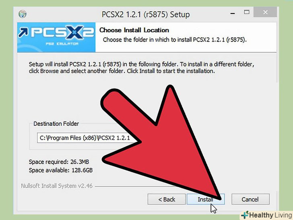Image resolution: width=293 pixels, height=220 pixels.
Task: Click the installer icon in the title bar
Action: click(23, 14)
